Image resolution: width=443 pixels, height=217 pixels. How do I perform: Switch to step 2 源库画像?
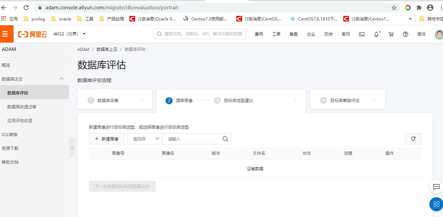(179, 100)
